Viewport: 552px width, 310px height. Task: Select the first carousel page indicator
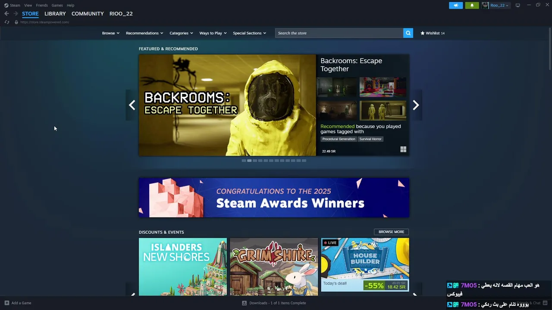[x=244, y=161]
